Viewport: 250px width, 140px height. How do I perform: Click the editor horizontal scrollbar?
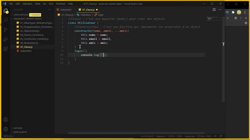click(136, 133)
